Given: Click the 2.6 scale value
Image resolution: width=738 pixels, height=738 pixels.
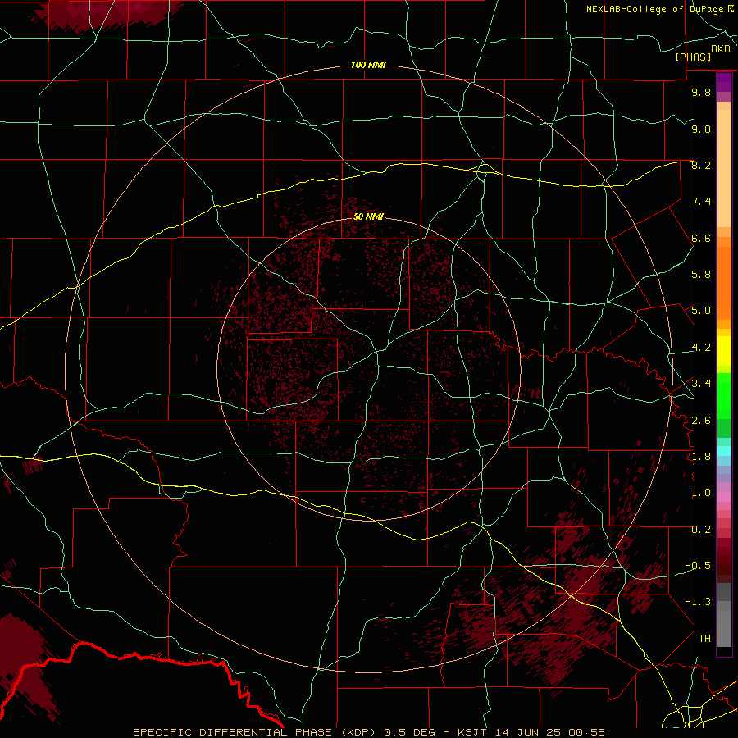Looking at the screenshot, I should click(x=701, y=421).
